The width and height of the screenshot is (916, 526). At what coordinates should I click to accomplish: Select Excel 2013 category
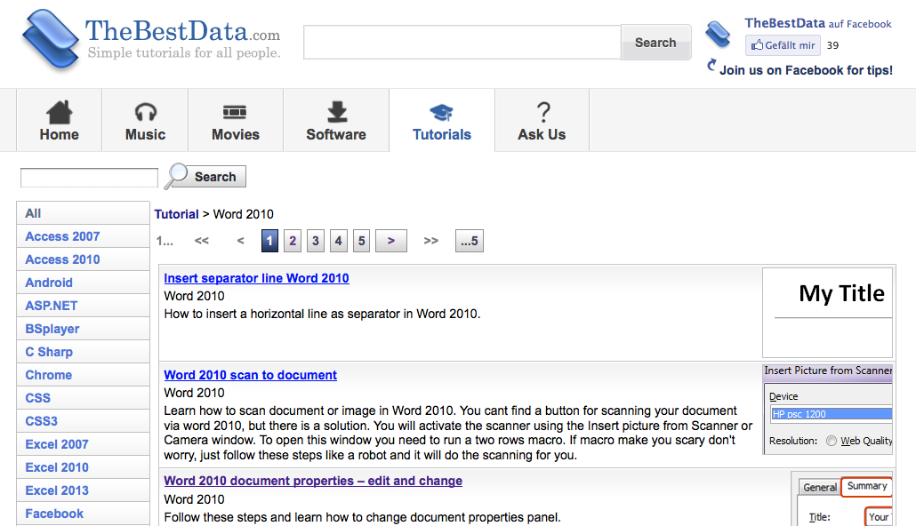pyautogui.click(x=83, y=490)
